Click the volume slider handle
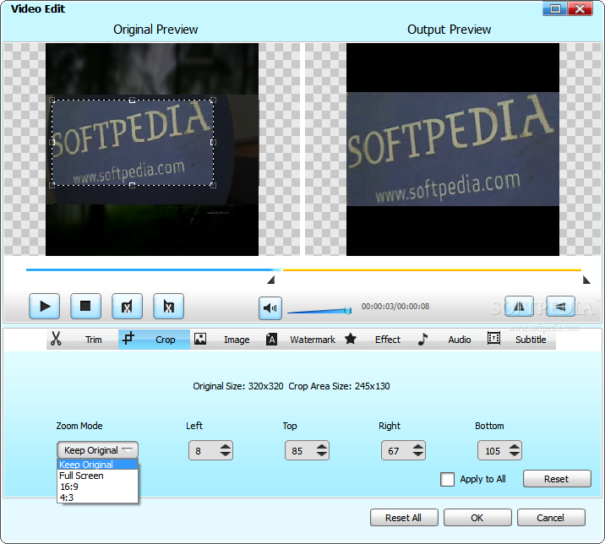 coord(347,310)
